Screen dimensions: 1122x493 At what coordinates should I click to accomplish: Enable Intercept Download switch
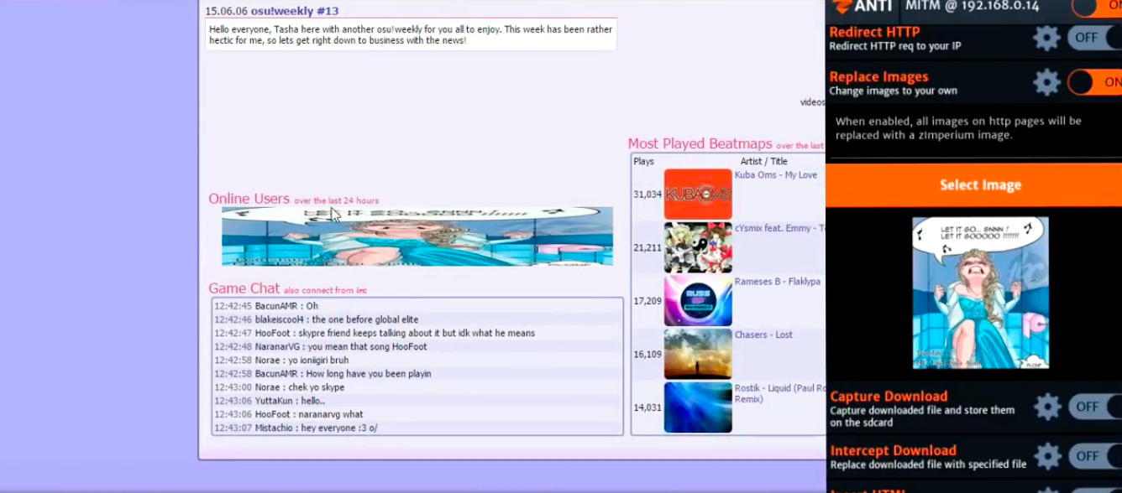click(x=1094, y=456)
